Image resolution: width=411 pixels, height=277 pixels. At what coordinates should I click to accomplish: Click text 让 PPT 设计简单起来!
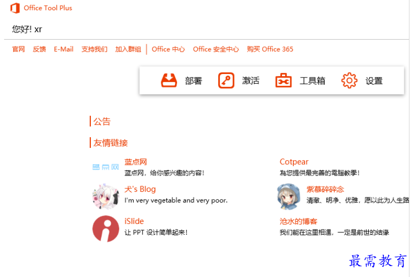coord(156,232)
